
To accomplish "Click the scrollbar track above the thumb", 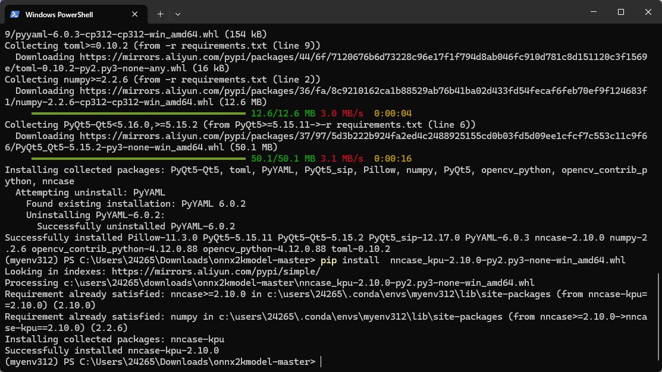I will [658, 149].
